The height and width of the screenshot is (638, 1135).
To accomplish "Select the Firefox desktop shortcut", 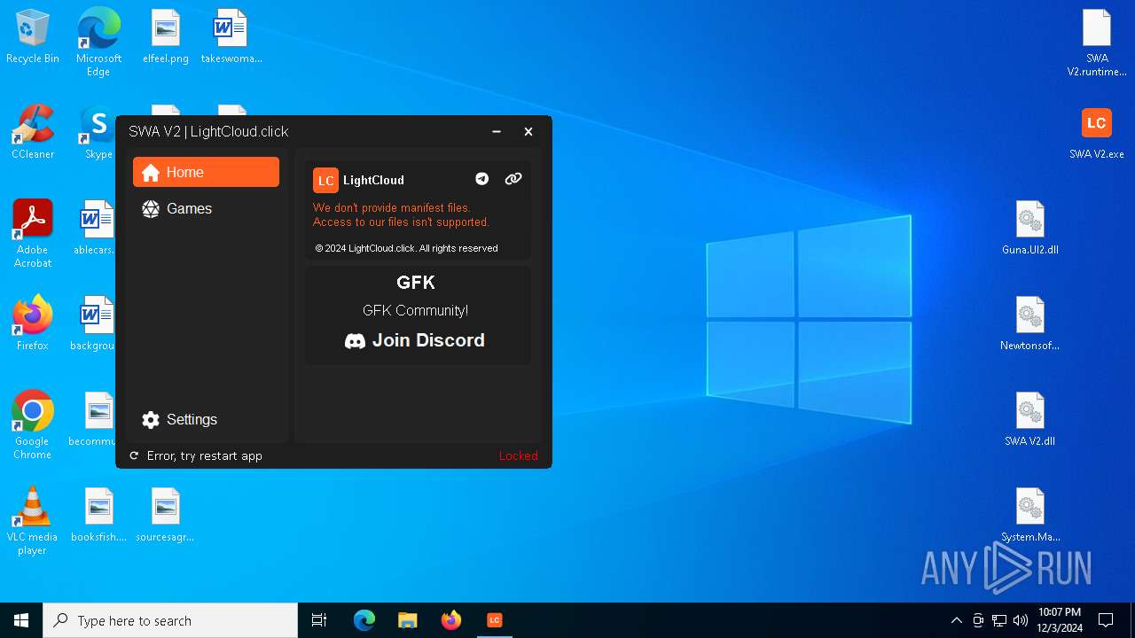I will click(33, 323).
